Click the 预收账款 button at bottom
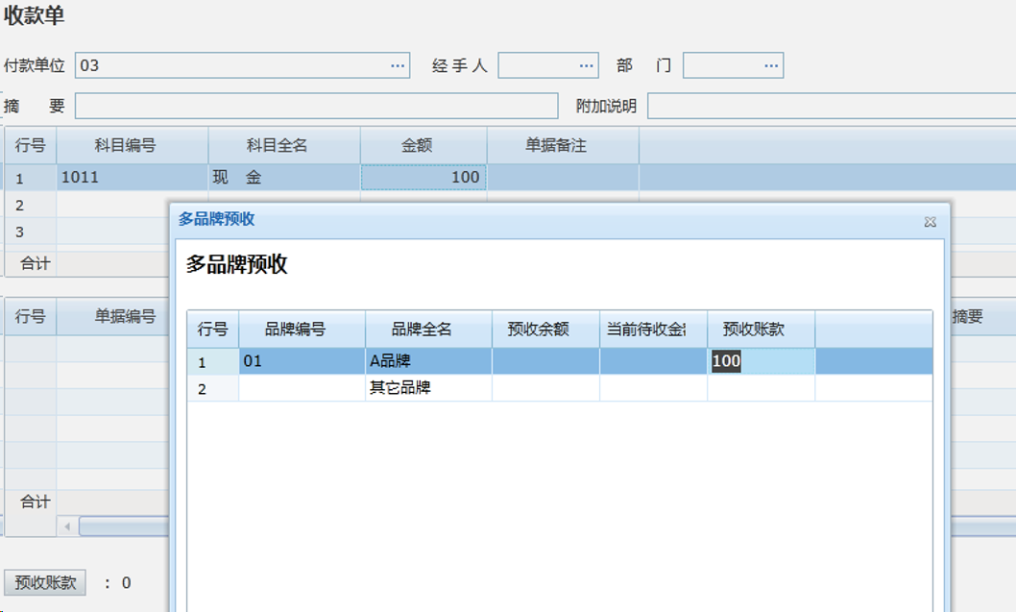 tap(44, 582)
